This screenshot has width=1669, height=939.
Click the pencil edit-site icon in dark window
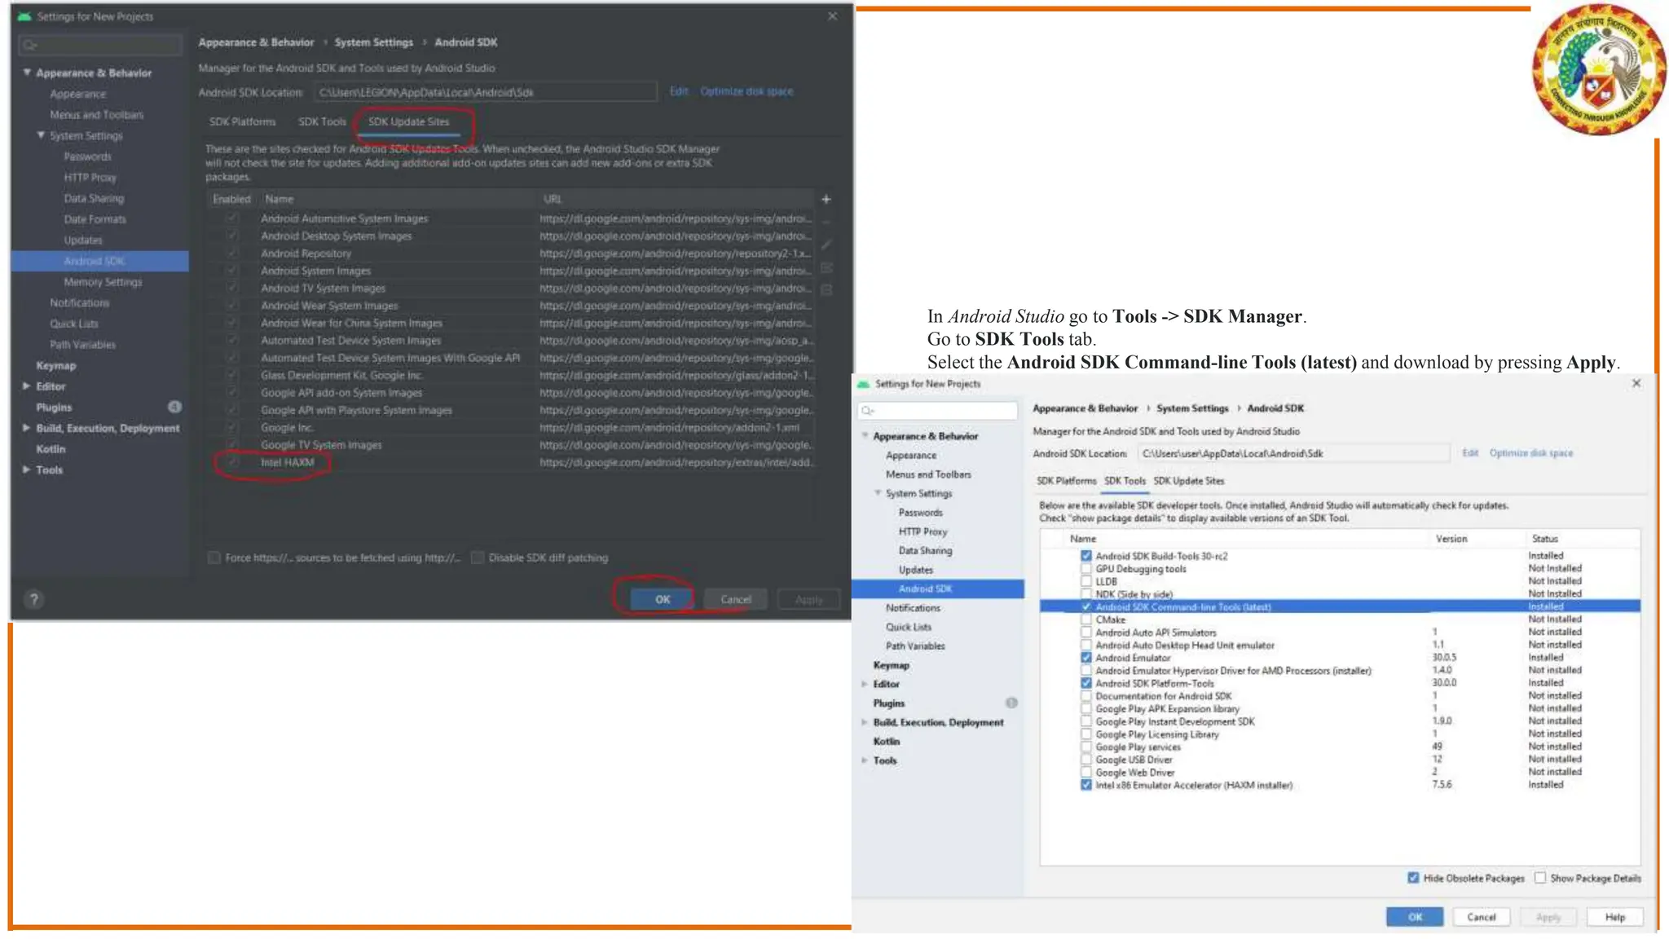click(826, 245)
